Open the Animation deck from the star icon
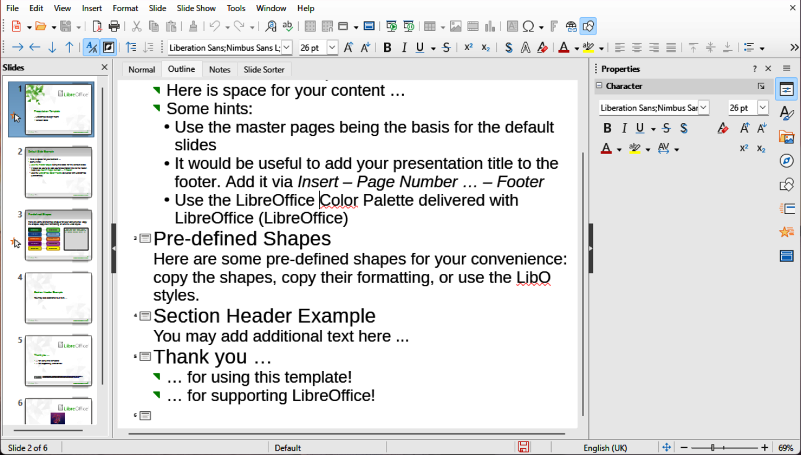801x455 pixels. pos(786,232)
